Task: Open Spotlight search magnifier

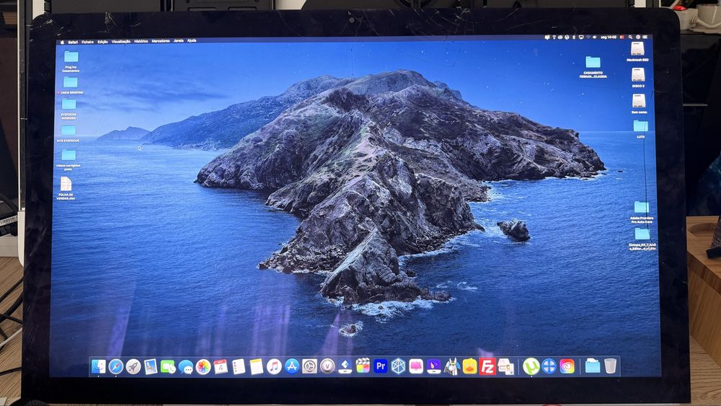Action: 630,37
